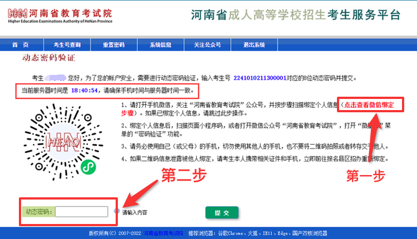Choose 退出系统 to log out
The height and width of the screenshot is (239, 417).
(254, 44)
